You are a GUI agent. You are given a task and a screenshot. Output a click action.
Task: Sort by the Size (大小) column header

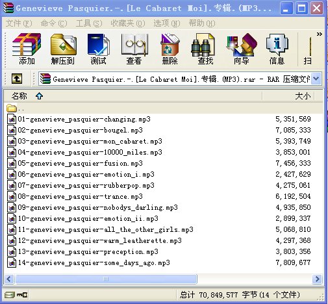tap(288, 96)
